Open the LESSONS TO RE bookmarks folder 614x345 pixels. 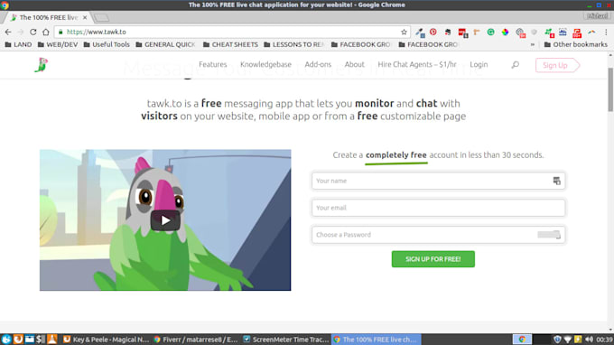click(294, 44)
